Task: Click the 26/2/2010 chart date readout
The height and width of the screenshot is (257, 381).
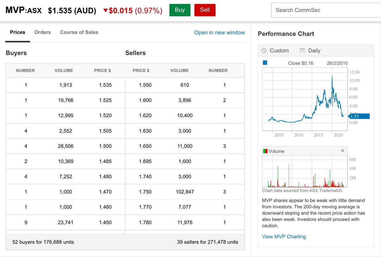Action: [337, 63]
